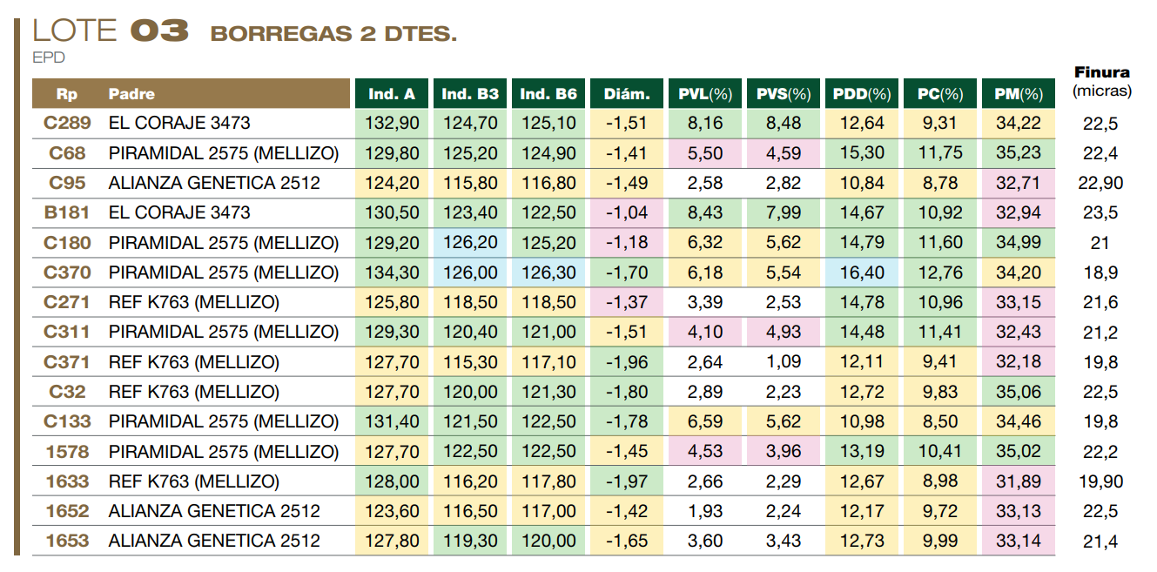Click the C370 row identifier

point(67,273)
